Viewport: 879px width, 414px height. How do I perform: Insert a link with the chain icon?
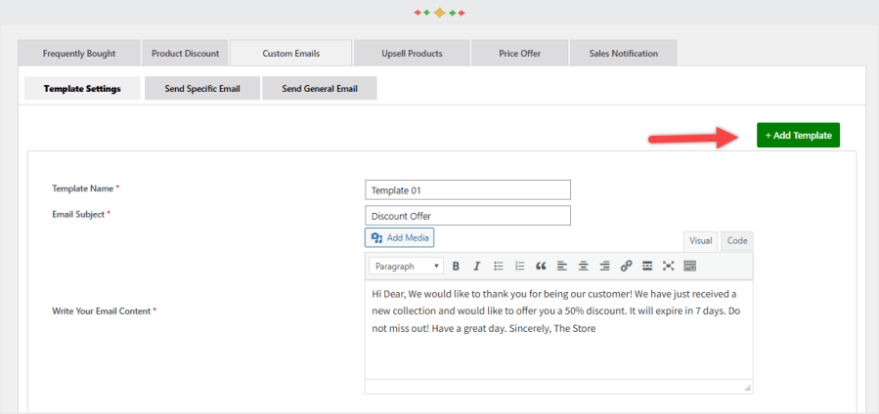[x=627, y=266]
